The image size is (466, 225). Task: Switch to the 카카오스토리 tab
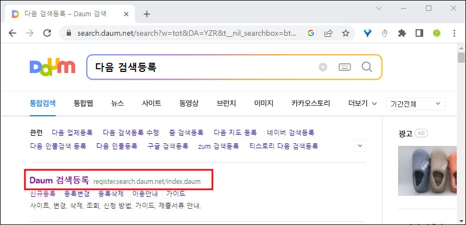click(311, 103)
